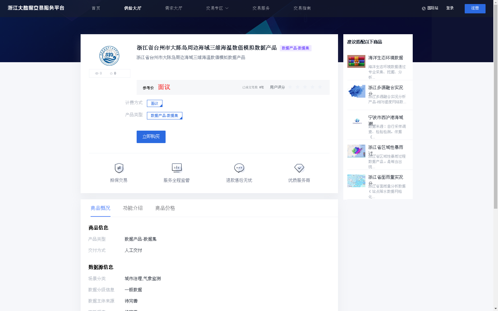The image size is (498, 311).
Task: Open the 数据产品-数据集 product type selector
Action: [x=164, y=115]
